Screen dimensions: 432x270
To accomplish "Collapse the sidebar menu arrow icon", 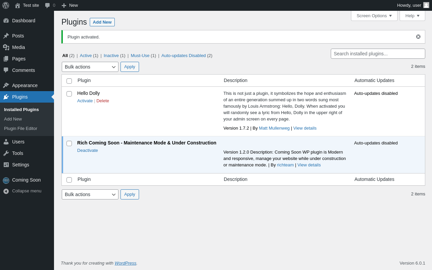I will 6,191.
